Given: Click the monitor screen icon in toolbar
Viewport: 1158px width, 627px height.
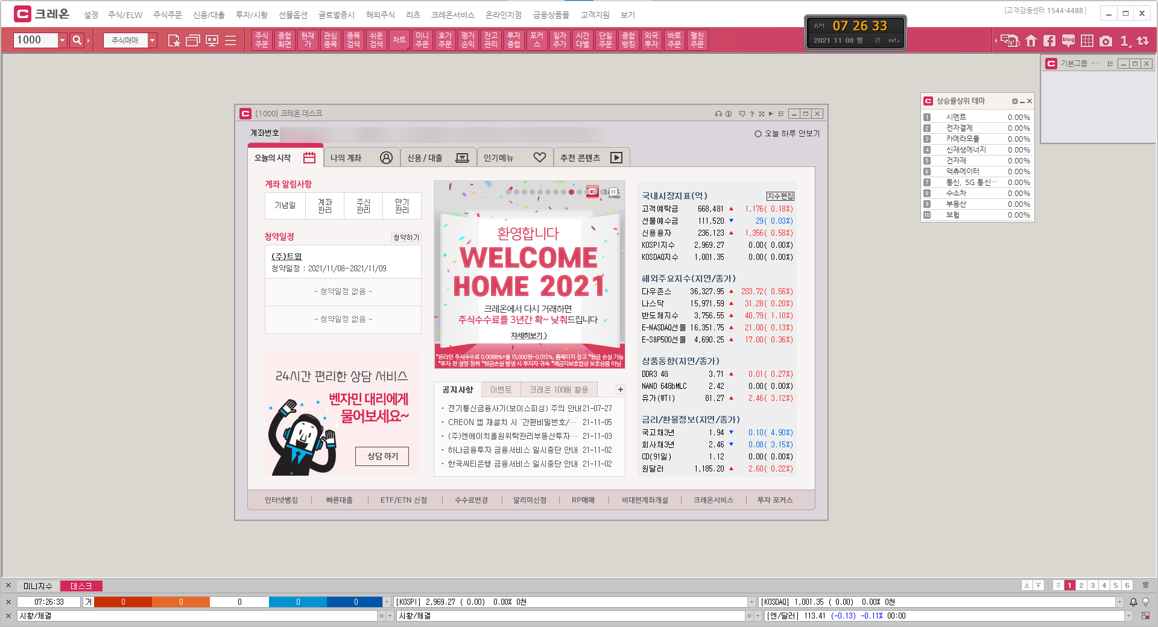Looking at the screenshot, I should [212, 40].
